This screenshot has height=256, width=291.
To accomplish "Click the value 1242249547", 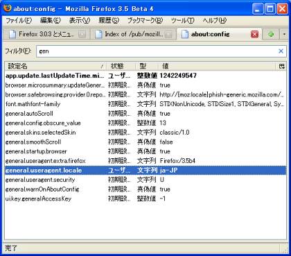I will tap(178, 76).
